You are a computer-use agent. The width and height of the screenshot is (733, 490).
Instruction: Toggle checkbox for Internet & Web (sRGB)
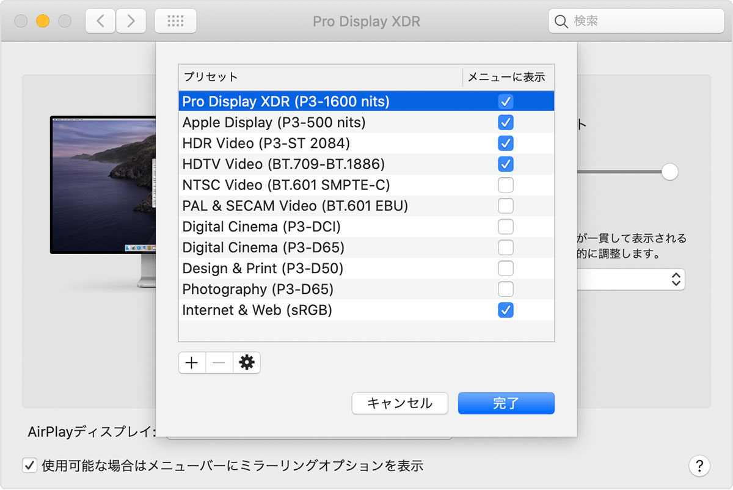pyautogui.click(x=506, y=310)
